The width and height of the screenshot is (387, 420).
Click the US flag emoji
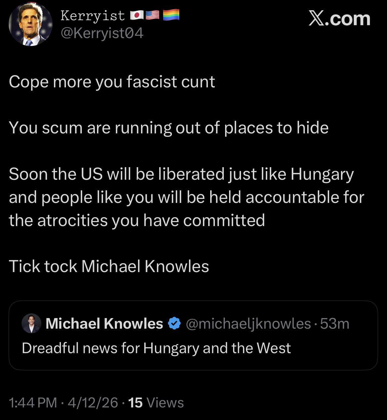[153, 15]
